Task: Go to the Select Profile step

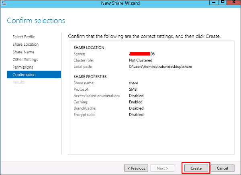Action: point(24,37)
